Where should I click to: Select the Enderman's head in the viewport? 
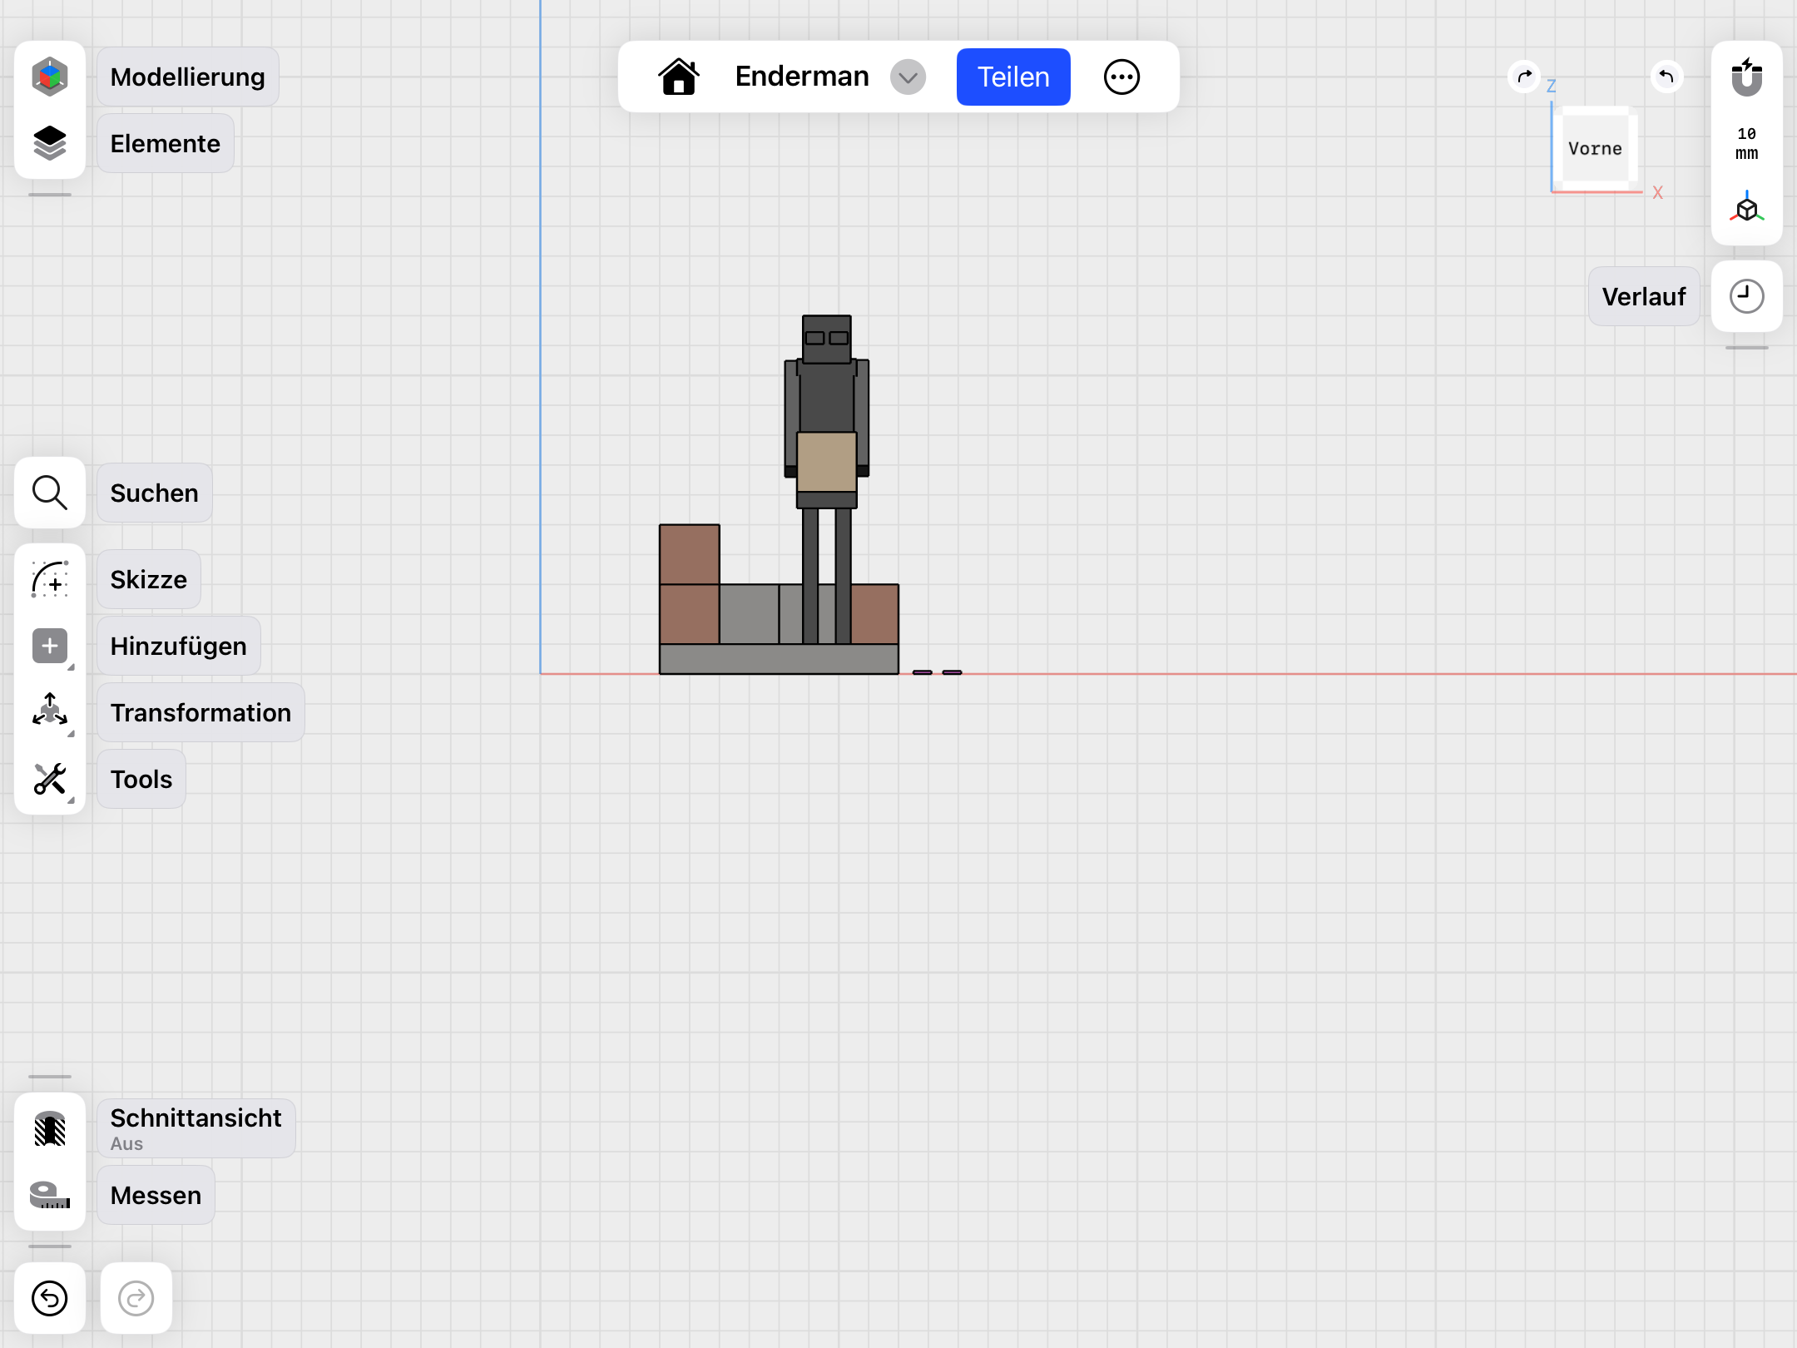(827, 339)
